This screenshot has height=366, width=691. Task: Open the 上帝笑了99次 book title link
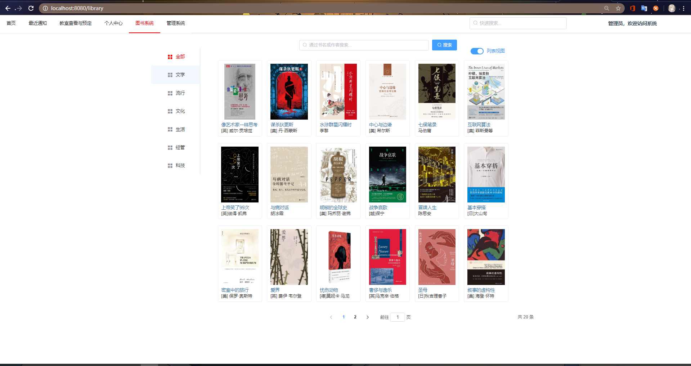[x=235, y=207]
